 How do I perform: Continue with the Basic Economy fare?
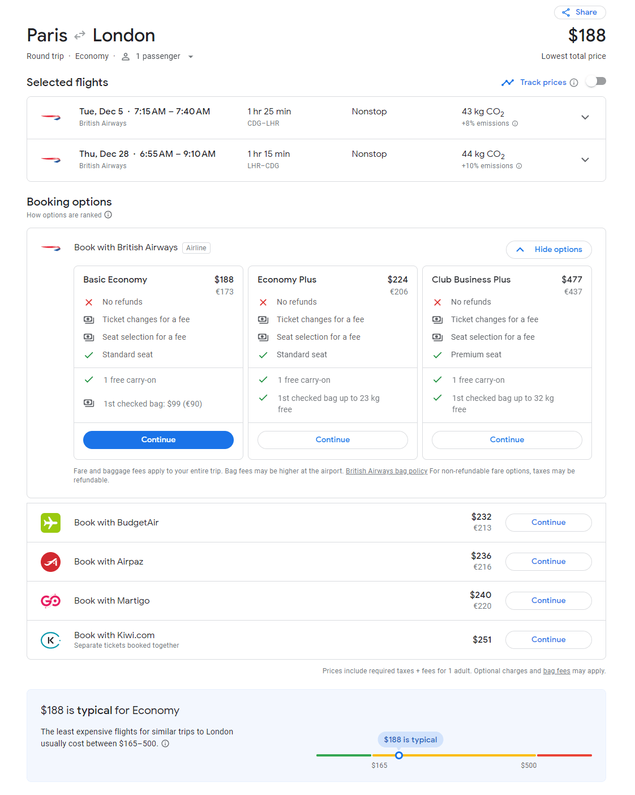coord(158,440)
